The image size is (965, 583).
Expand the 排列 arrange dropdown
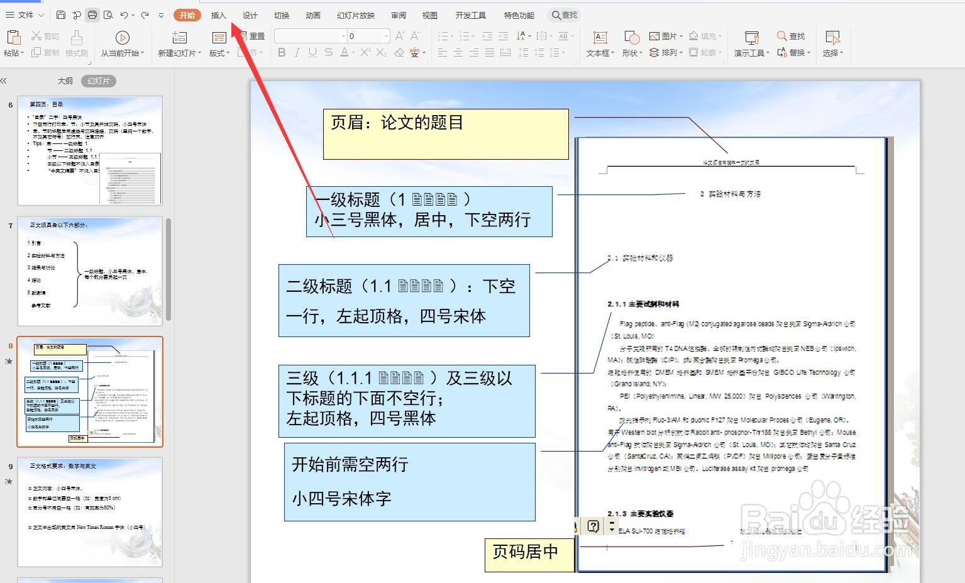tap(669, 53)
